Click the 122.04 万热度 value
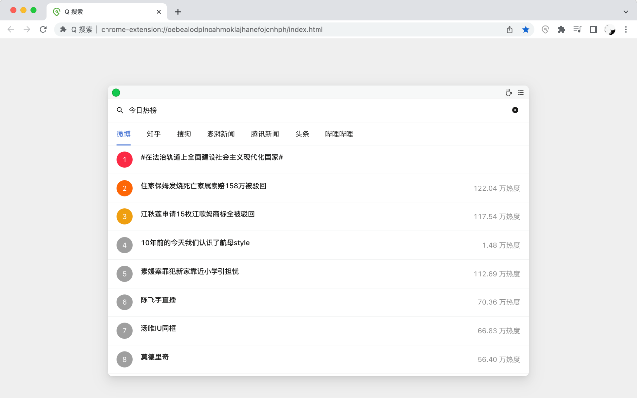Viewport: 637px width, 398px height. tap(497, 188)
